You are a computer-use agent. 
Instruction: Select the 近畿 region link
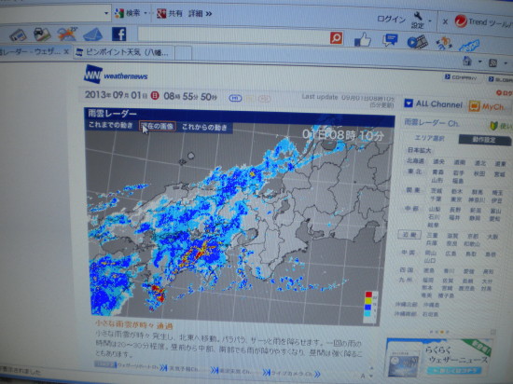(409, 234)
